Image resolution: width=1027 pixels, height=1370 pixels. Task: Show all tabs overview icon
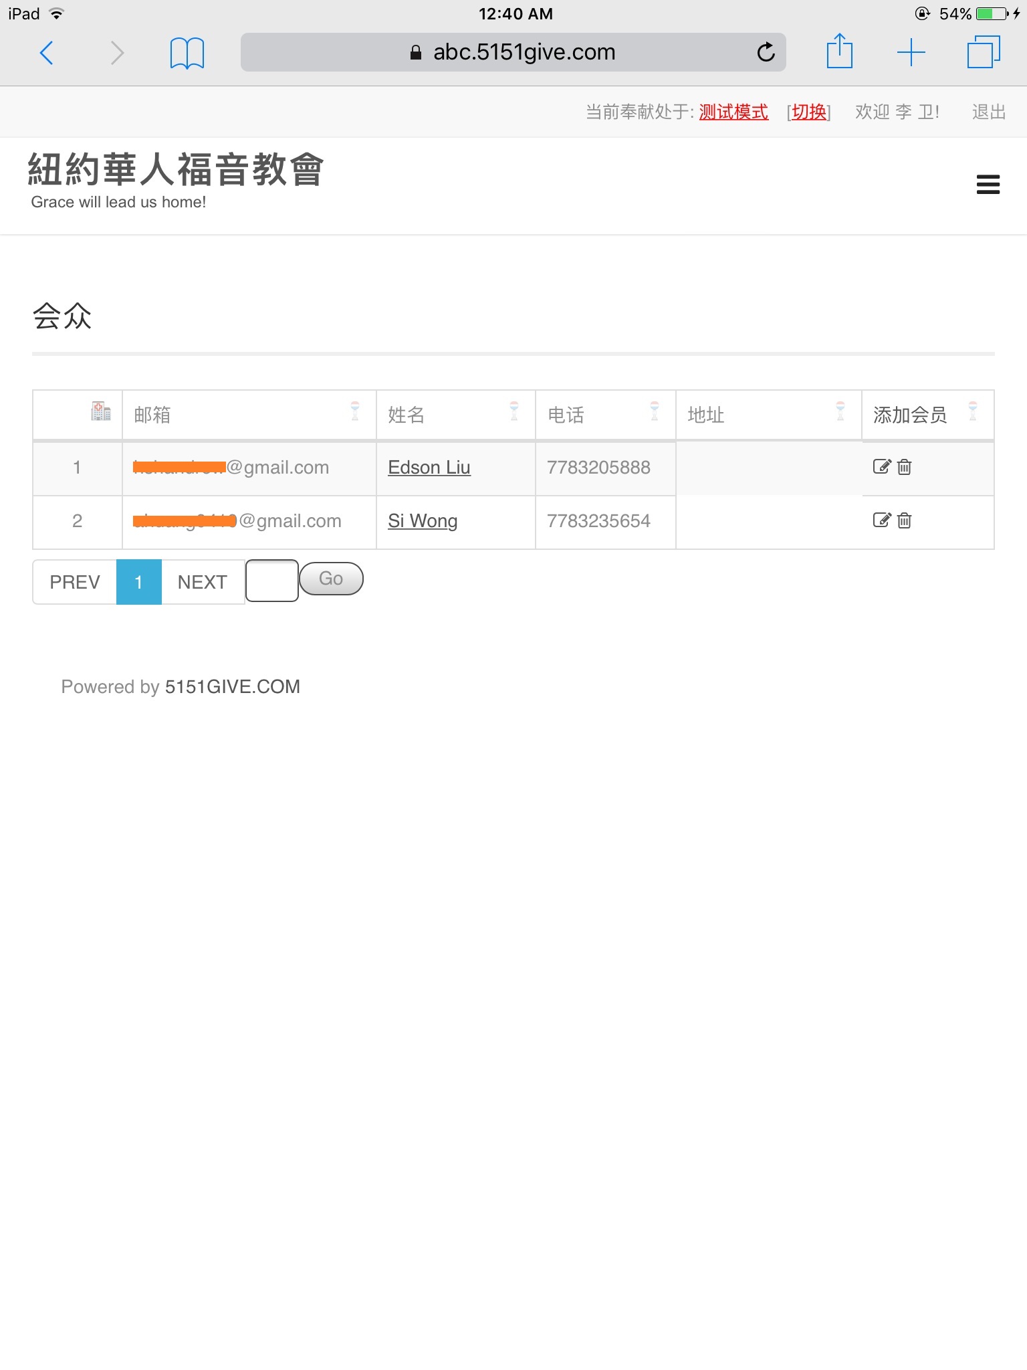tap(984, 52)
